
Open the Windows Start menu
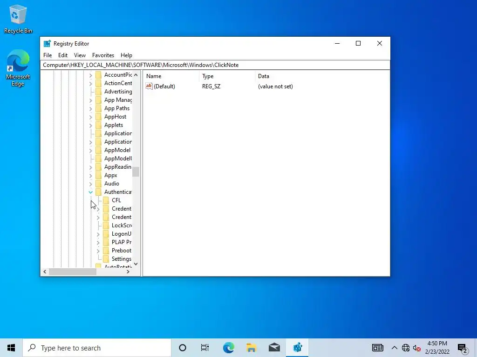coord(11,348)
